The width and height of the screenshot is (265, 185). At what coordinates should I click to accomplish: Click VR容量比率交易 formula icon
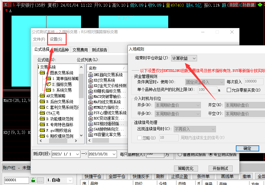tap(91, 135)
